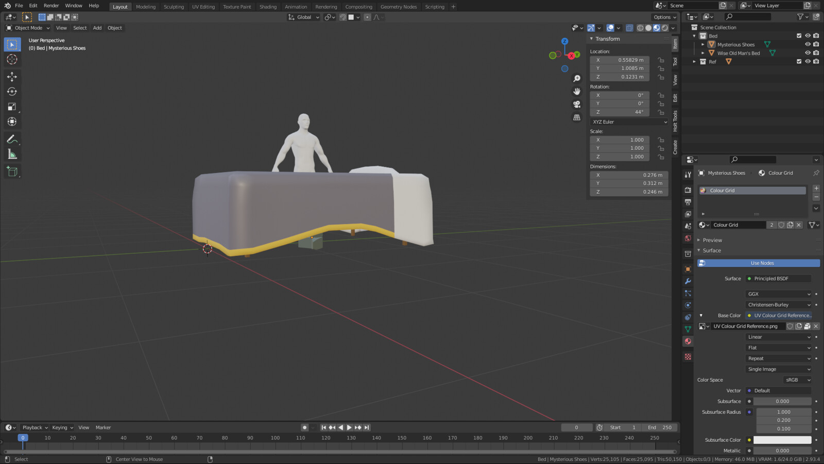Select the Add Cube tool

(x=12, y=171)
